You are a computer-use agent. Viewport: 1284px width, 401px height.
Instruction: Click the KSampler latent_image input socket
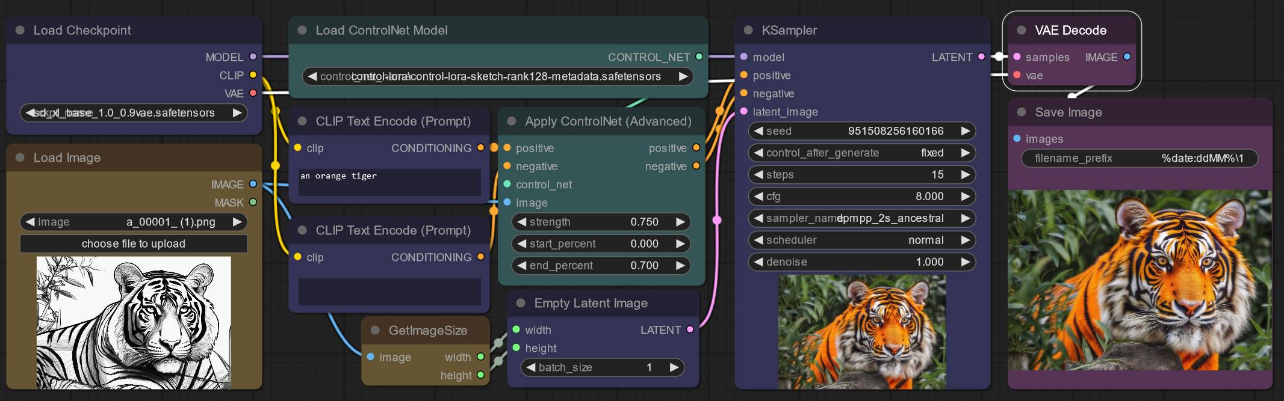click(x=744, y=111)
